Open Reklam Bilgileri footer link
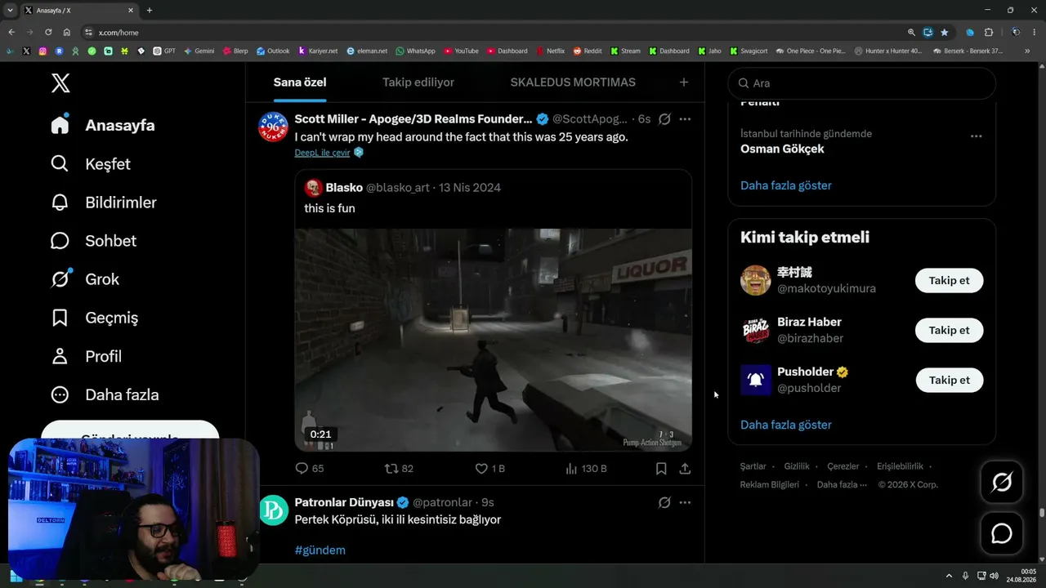 click(x=770, y=484)
